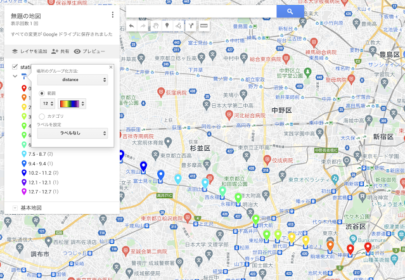Open the rainbow color gradient picker
Viewport: 405px width, 280px height.
(72, 103)
